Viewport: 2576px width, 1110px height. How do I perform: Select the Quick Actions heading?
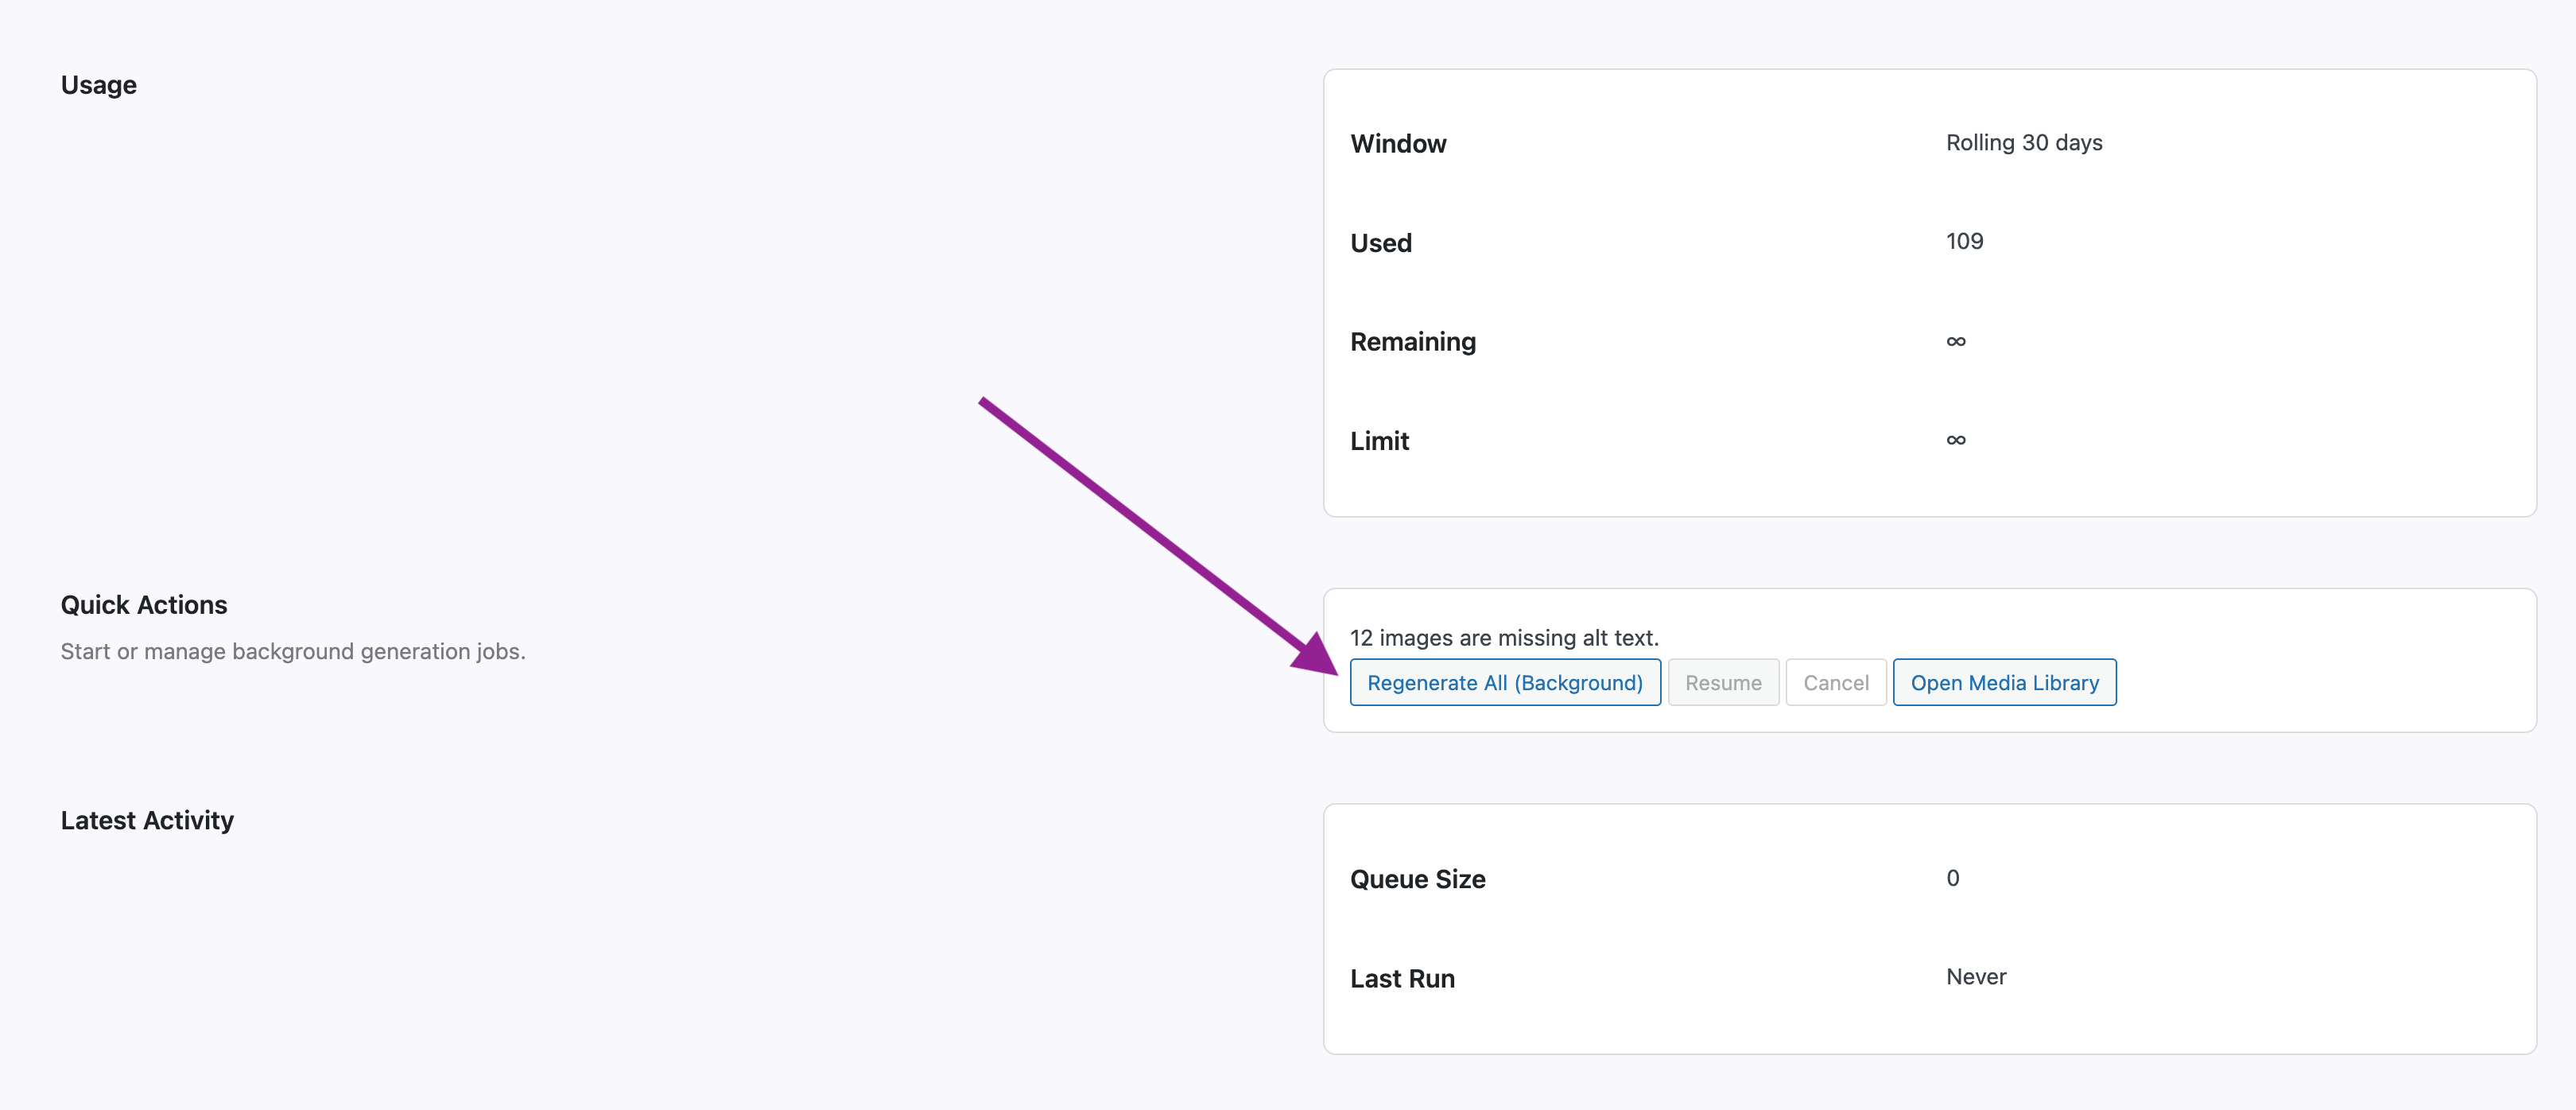[144, 604]
